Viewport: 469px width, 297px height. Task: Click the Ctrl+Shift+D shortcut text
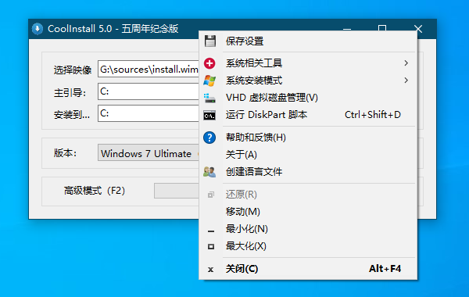pyautogui.click(x=373, y=115)
